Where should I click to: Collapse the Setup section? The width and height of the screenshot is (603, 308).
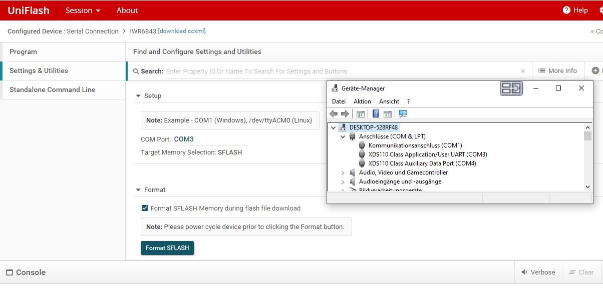click(139, 96)
